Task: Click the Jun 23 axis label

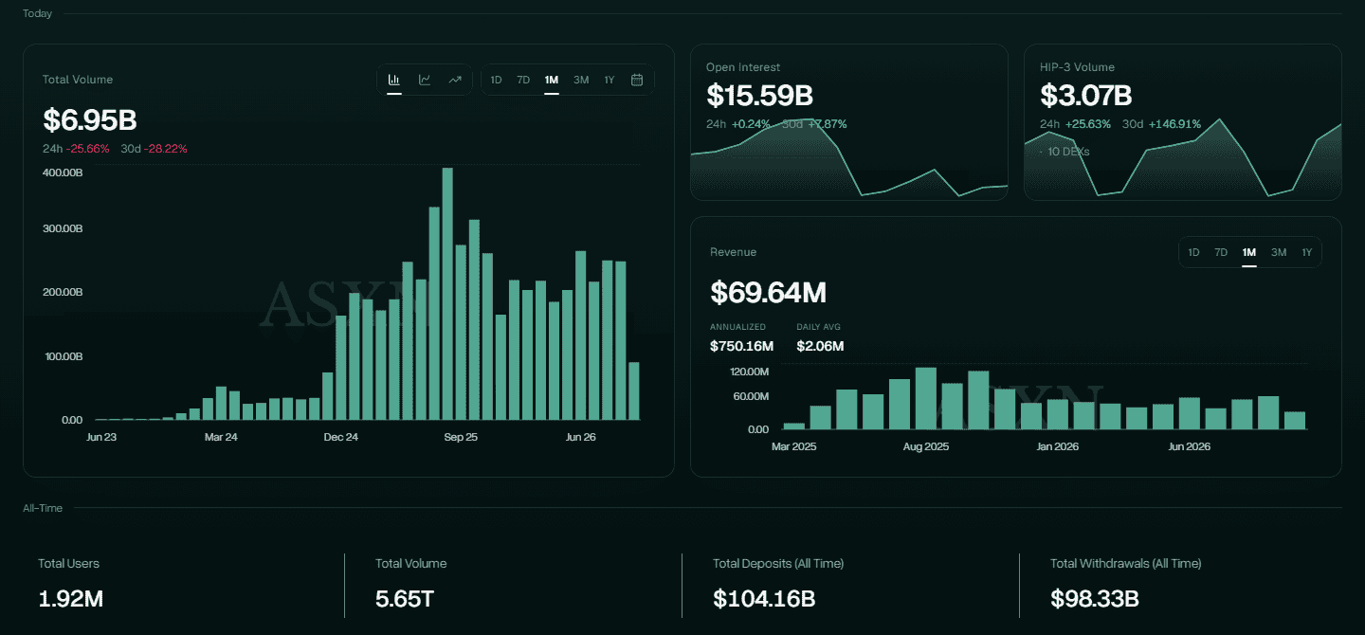Action: point(100,437)
